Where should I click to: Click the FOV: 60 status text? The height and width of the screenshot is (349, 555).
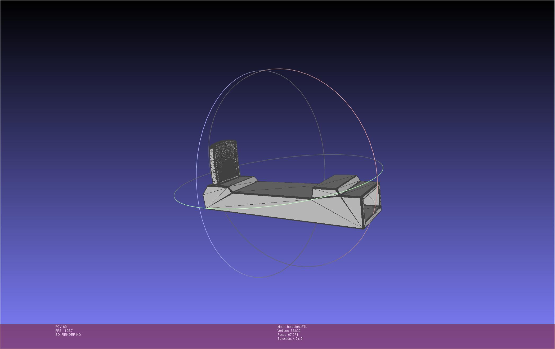point(61,327)
